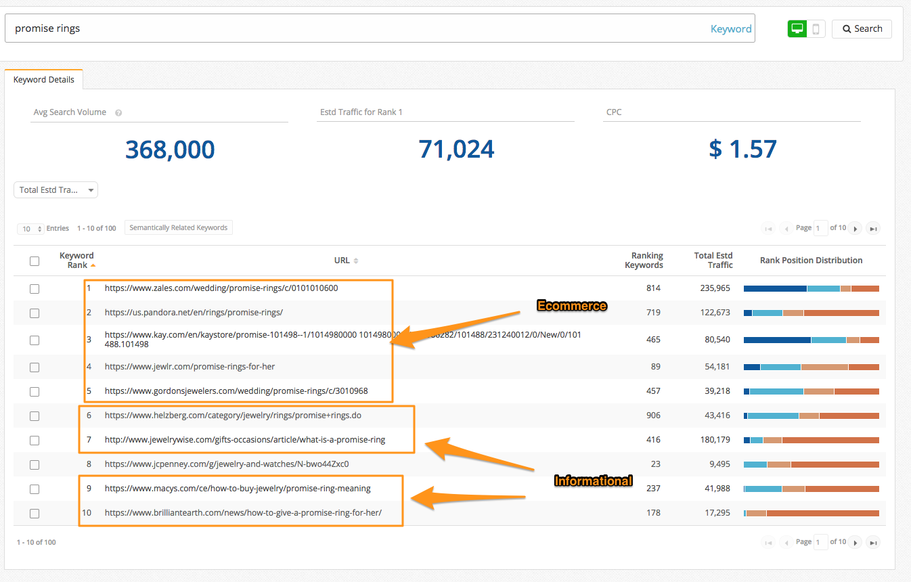This screenshot has height=582, width=911.
Task: Sort by Keyword Rank arrow
Action: (93, 265)
